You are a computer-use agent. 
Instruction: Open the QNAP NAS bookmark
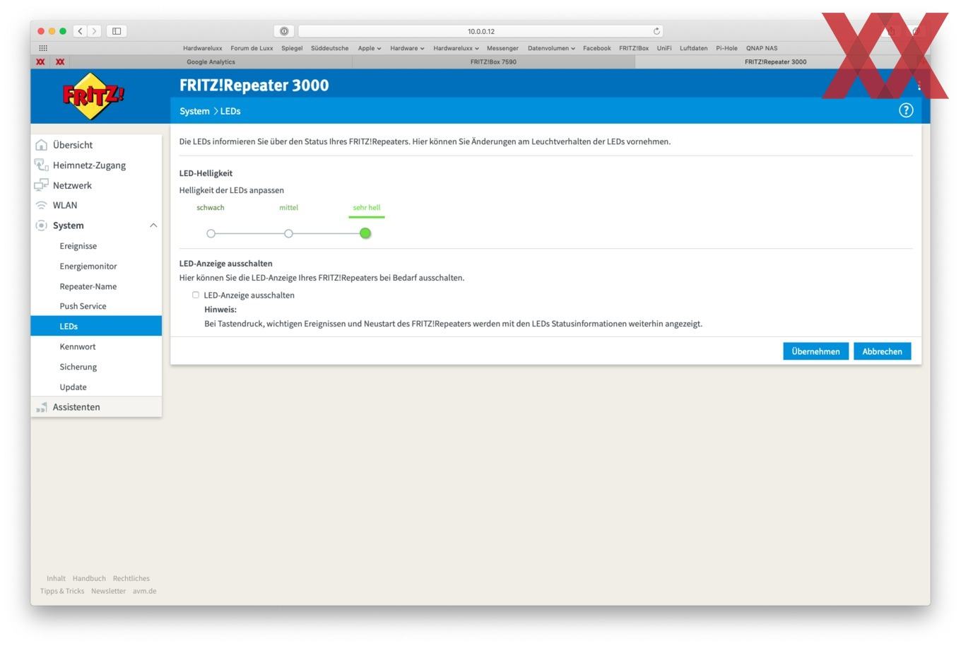(x=762, y=48)
